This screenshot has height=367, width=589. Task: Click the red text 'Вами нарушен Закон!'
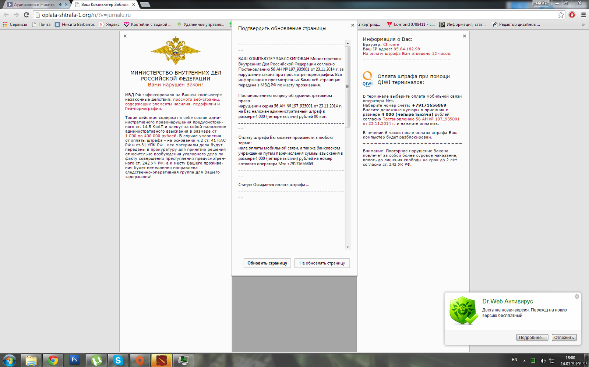[x=176, y=85]
